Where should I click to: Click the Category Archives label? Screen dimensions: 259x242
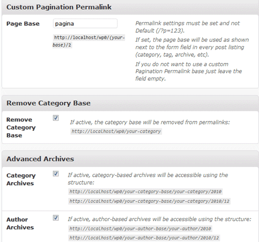coord(21,179)
